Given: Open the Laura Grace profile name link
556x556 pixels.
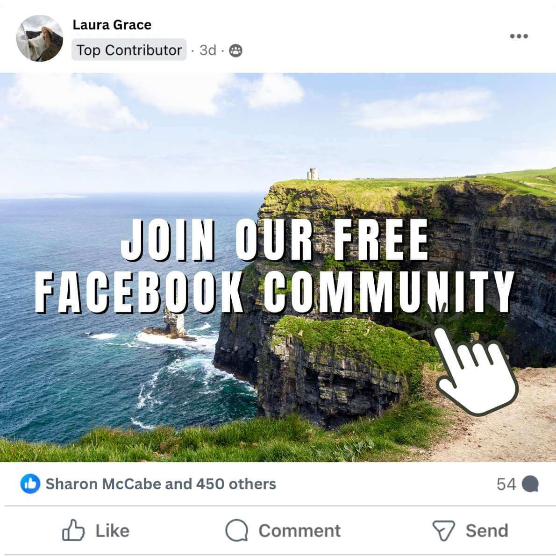Looking at the screenshot, I should tap(112, 25).
